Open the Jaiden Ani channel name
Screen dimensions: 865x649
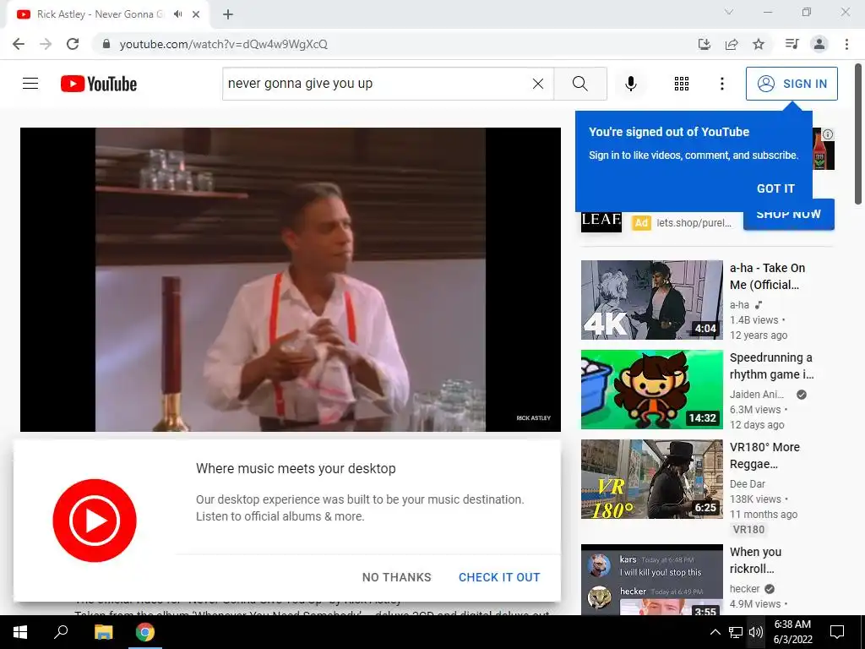pyautogui.click(x=756, y=394)
